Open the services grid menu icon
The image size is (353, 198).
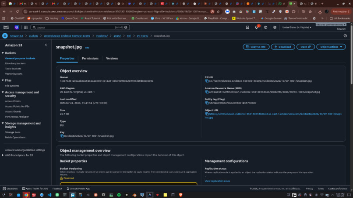pos(26,27)
